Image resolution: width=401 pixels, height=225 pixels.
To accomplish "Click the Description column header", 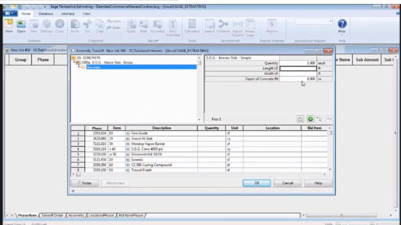I will coord(162,128).
